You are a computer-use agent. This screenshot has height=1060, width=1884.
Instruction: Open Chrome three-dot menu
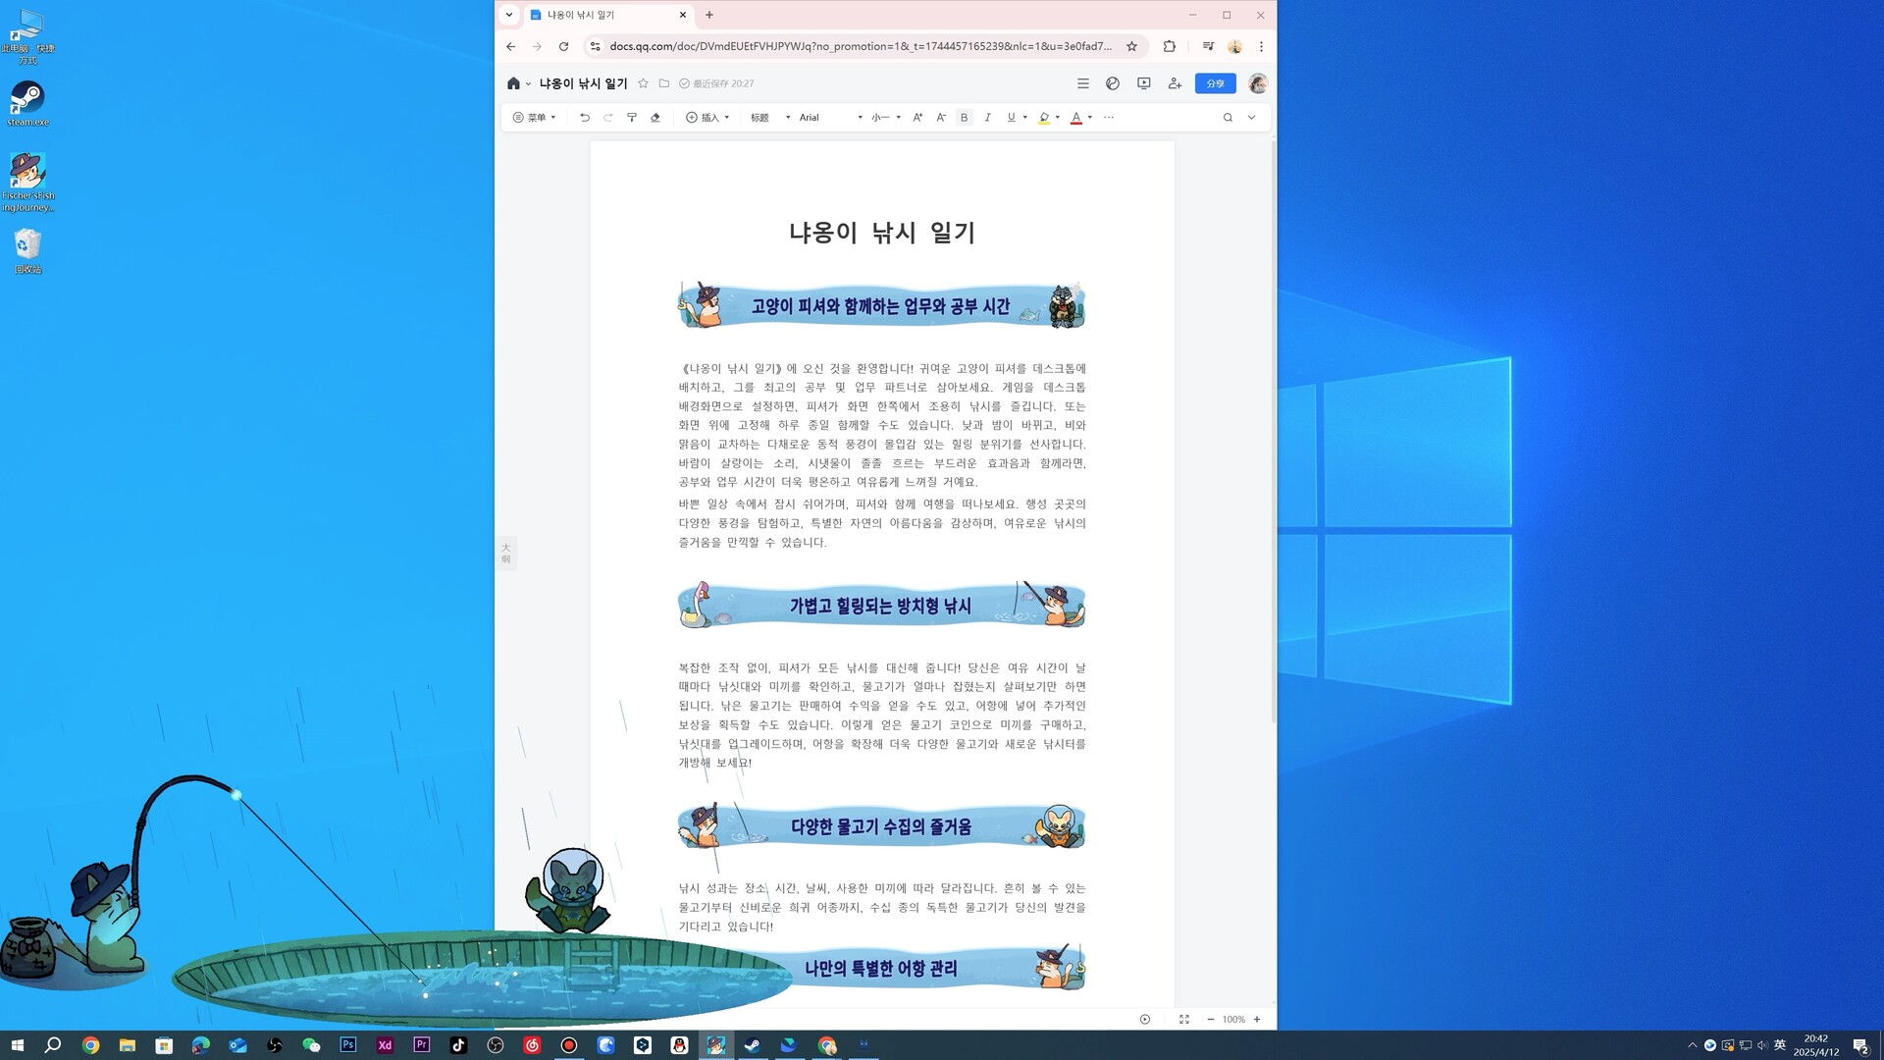tap(1261, 46)
